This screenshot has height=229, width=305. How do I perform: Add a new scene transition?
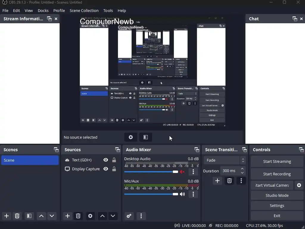(x=217, y=181)
